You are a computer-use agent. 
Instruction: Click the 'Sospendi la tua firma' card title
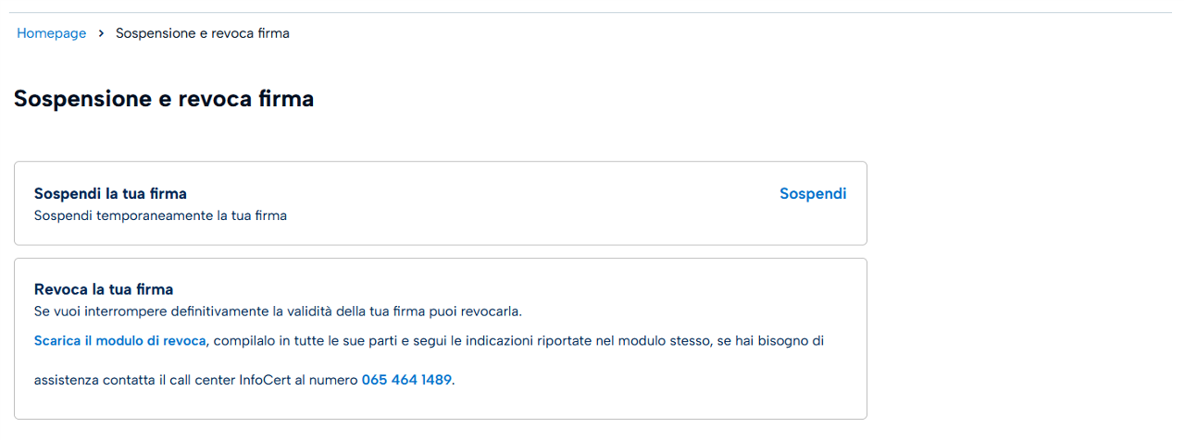[x=110, y=194]
